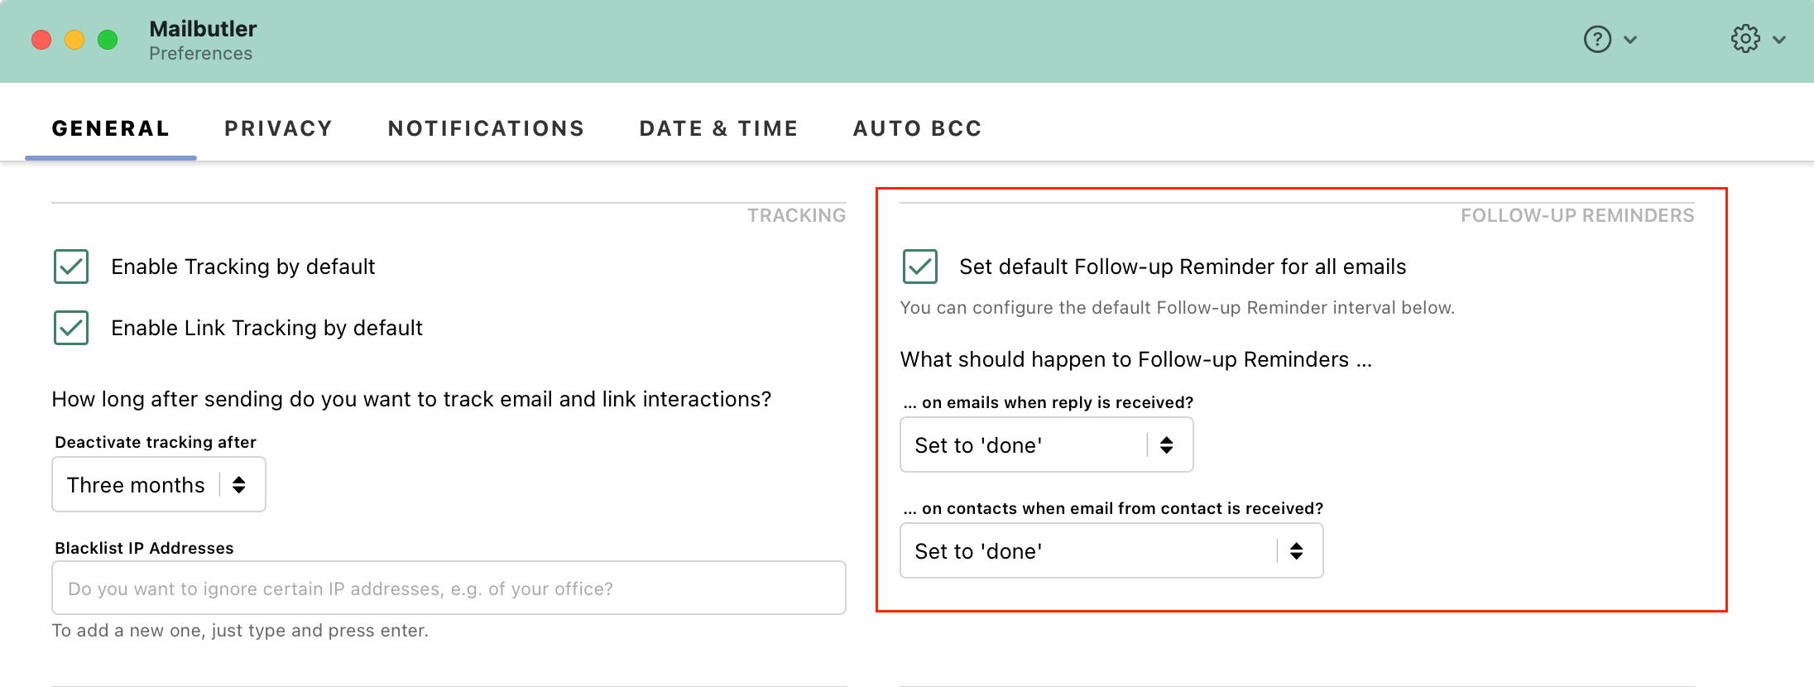Click the Blacklist IP Addresses field
Image resolution: width=1814 pixels, height=687 pixels.
point(449,589)
